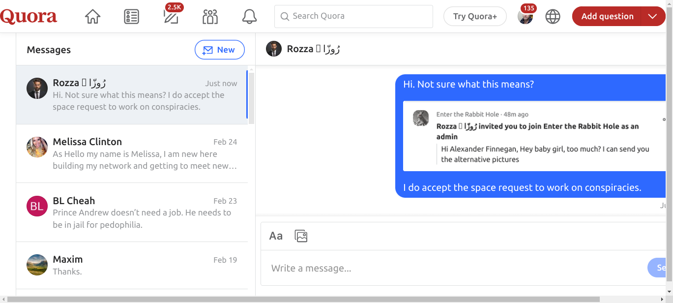Click the 'Just now' timestamp
The width and height of the screenshot is (673, 303).
point(221,84)
